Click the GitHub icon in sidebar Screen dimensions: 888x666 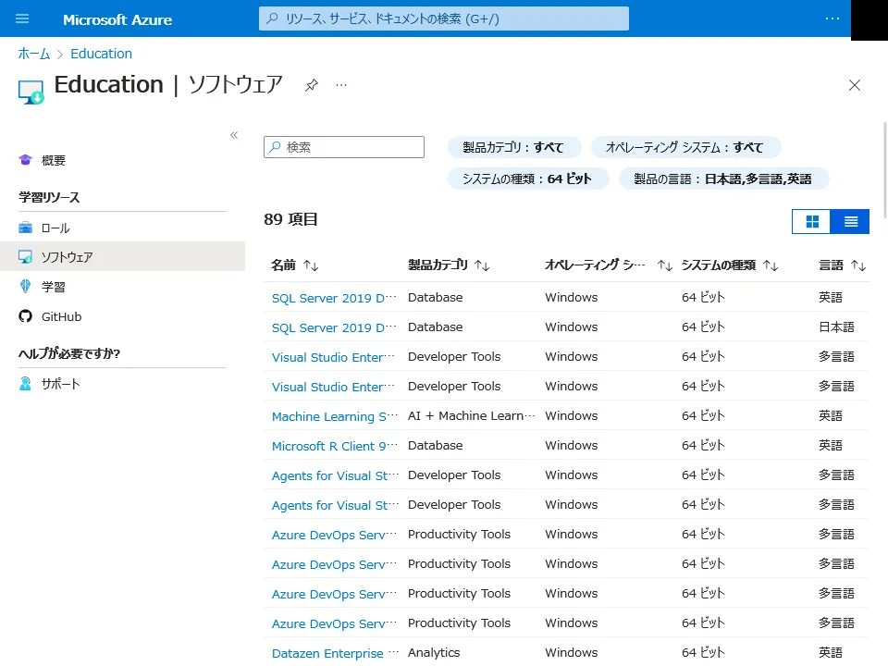(26, 316)
